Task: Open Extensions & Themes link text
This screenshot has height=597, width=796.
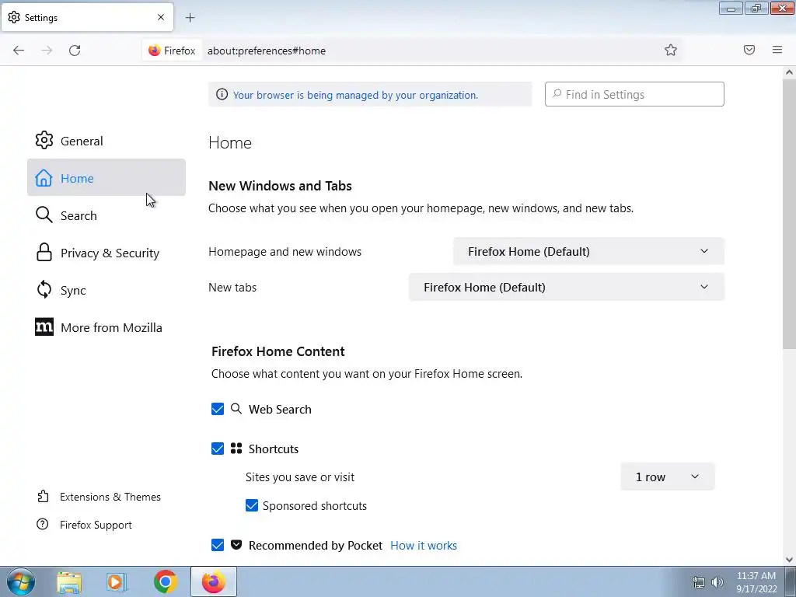Action: (110, 497)
